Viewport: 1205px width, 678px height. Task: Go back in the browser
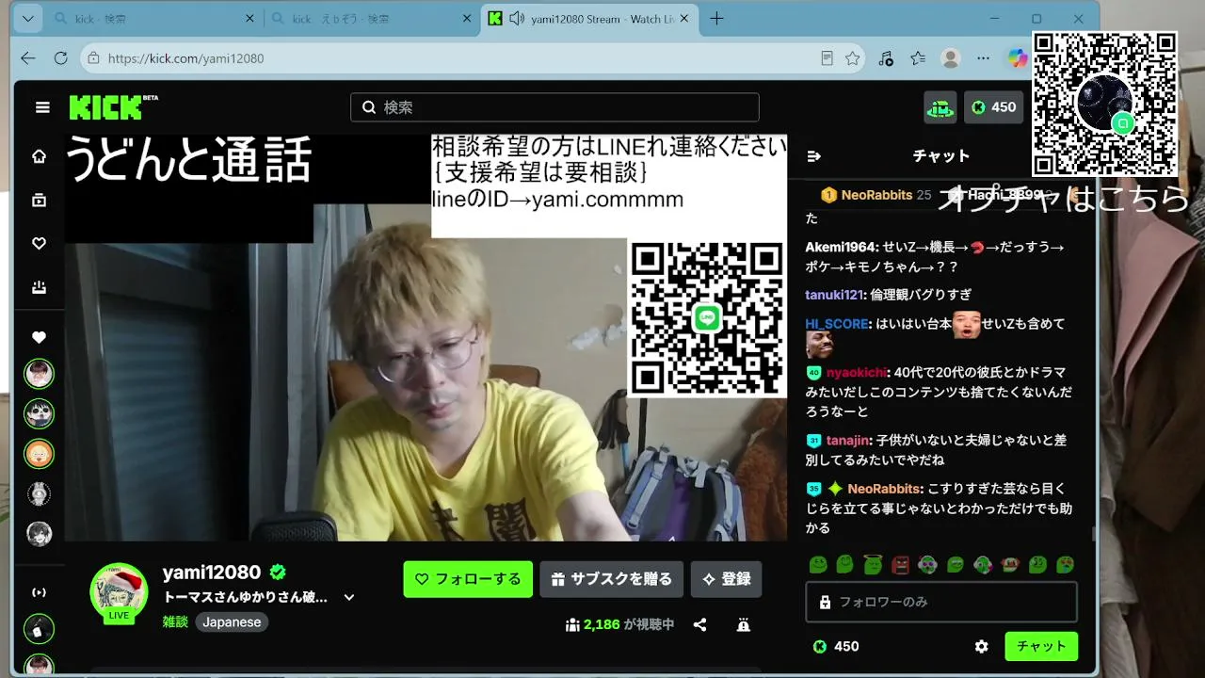28,58
